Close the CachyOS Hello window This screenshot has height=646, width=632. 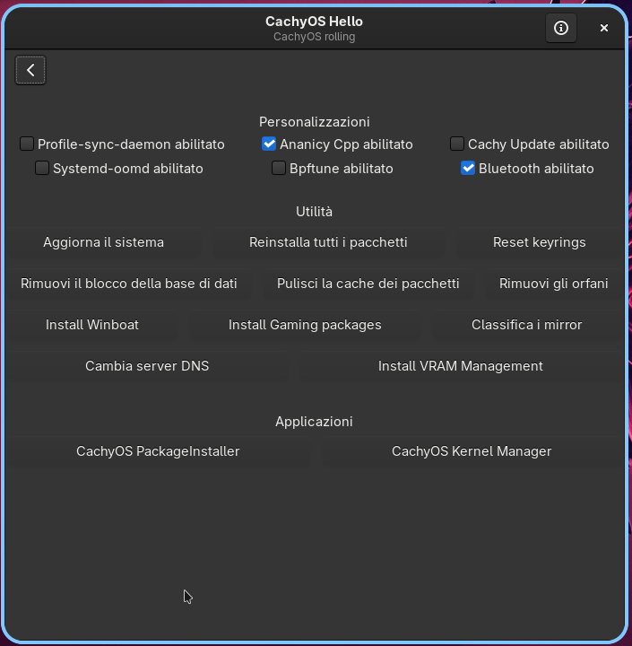(x=604, y=28)
